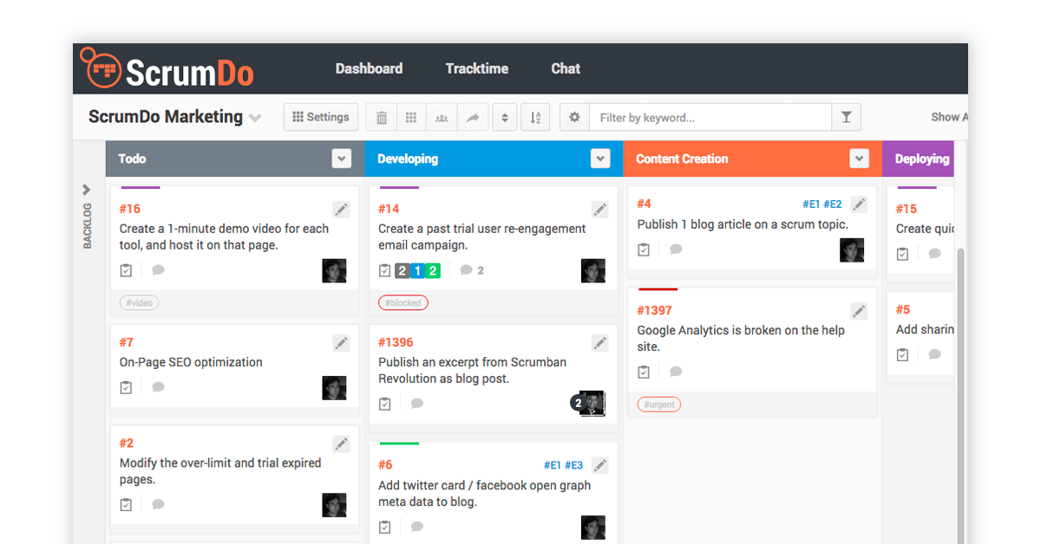Edit card #1397 with pencil icon
Viewport: 1041px width, 544px height.
(x=858, y=311)
